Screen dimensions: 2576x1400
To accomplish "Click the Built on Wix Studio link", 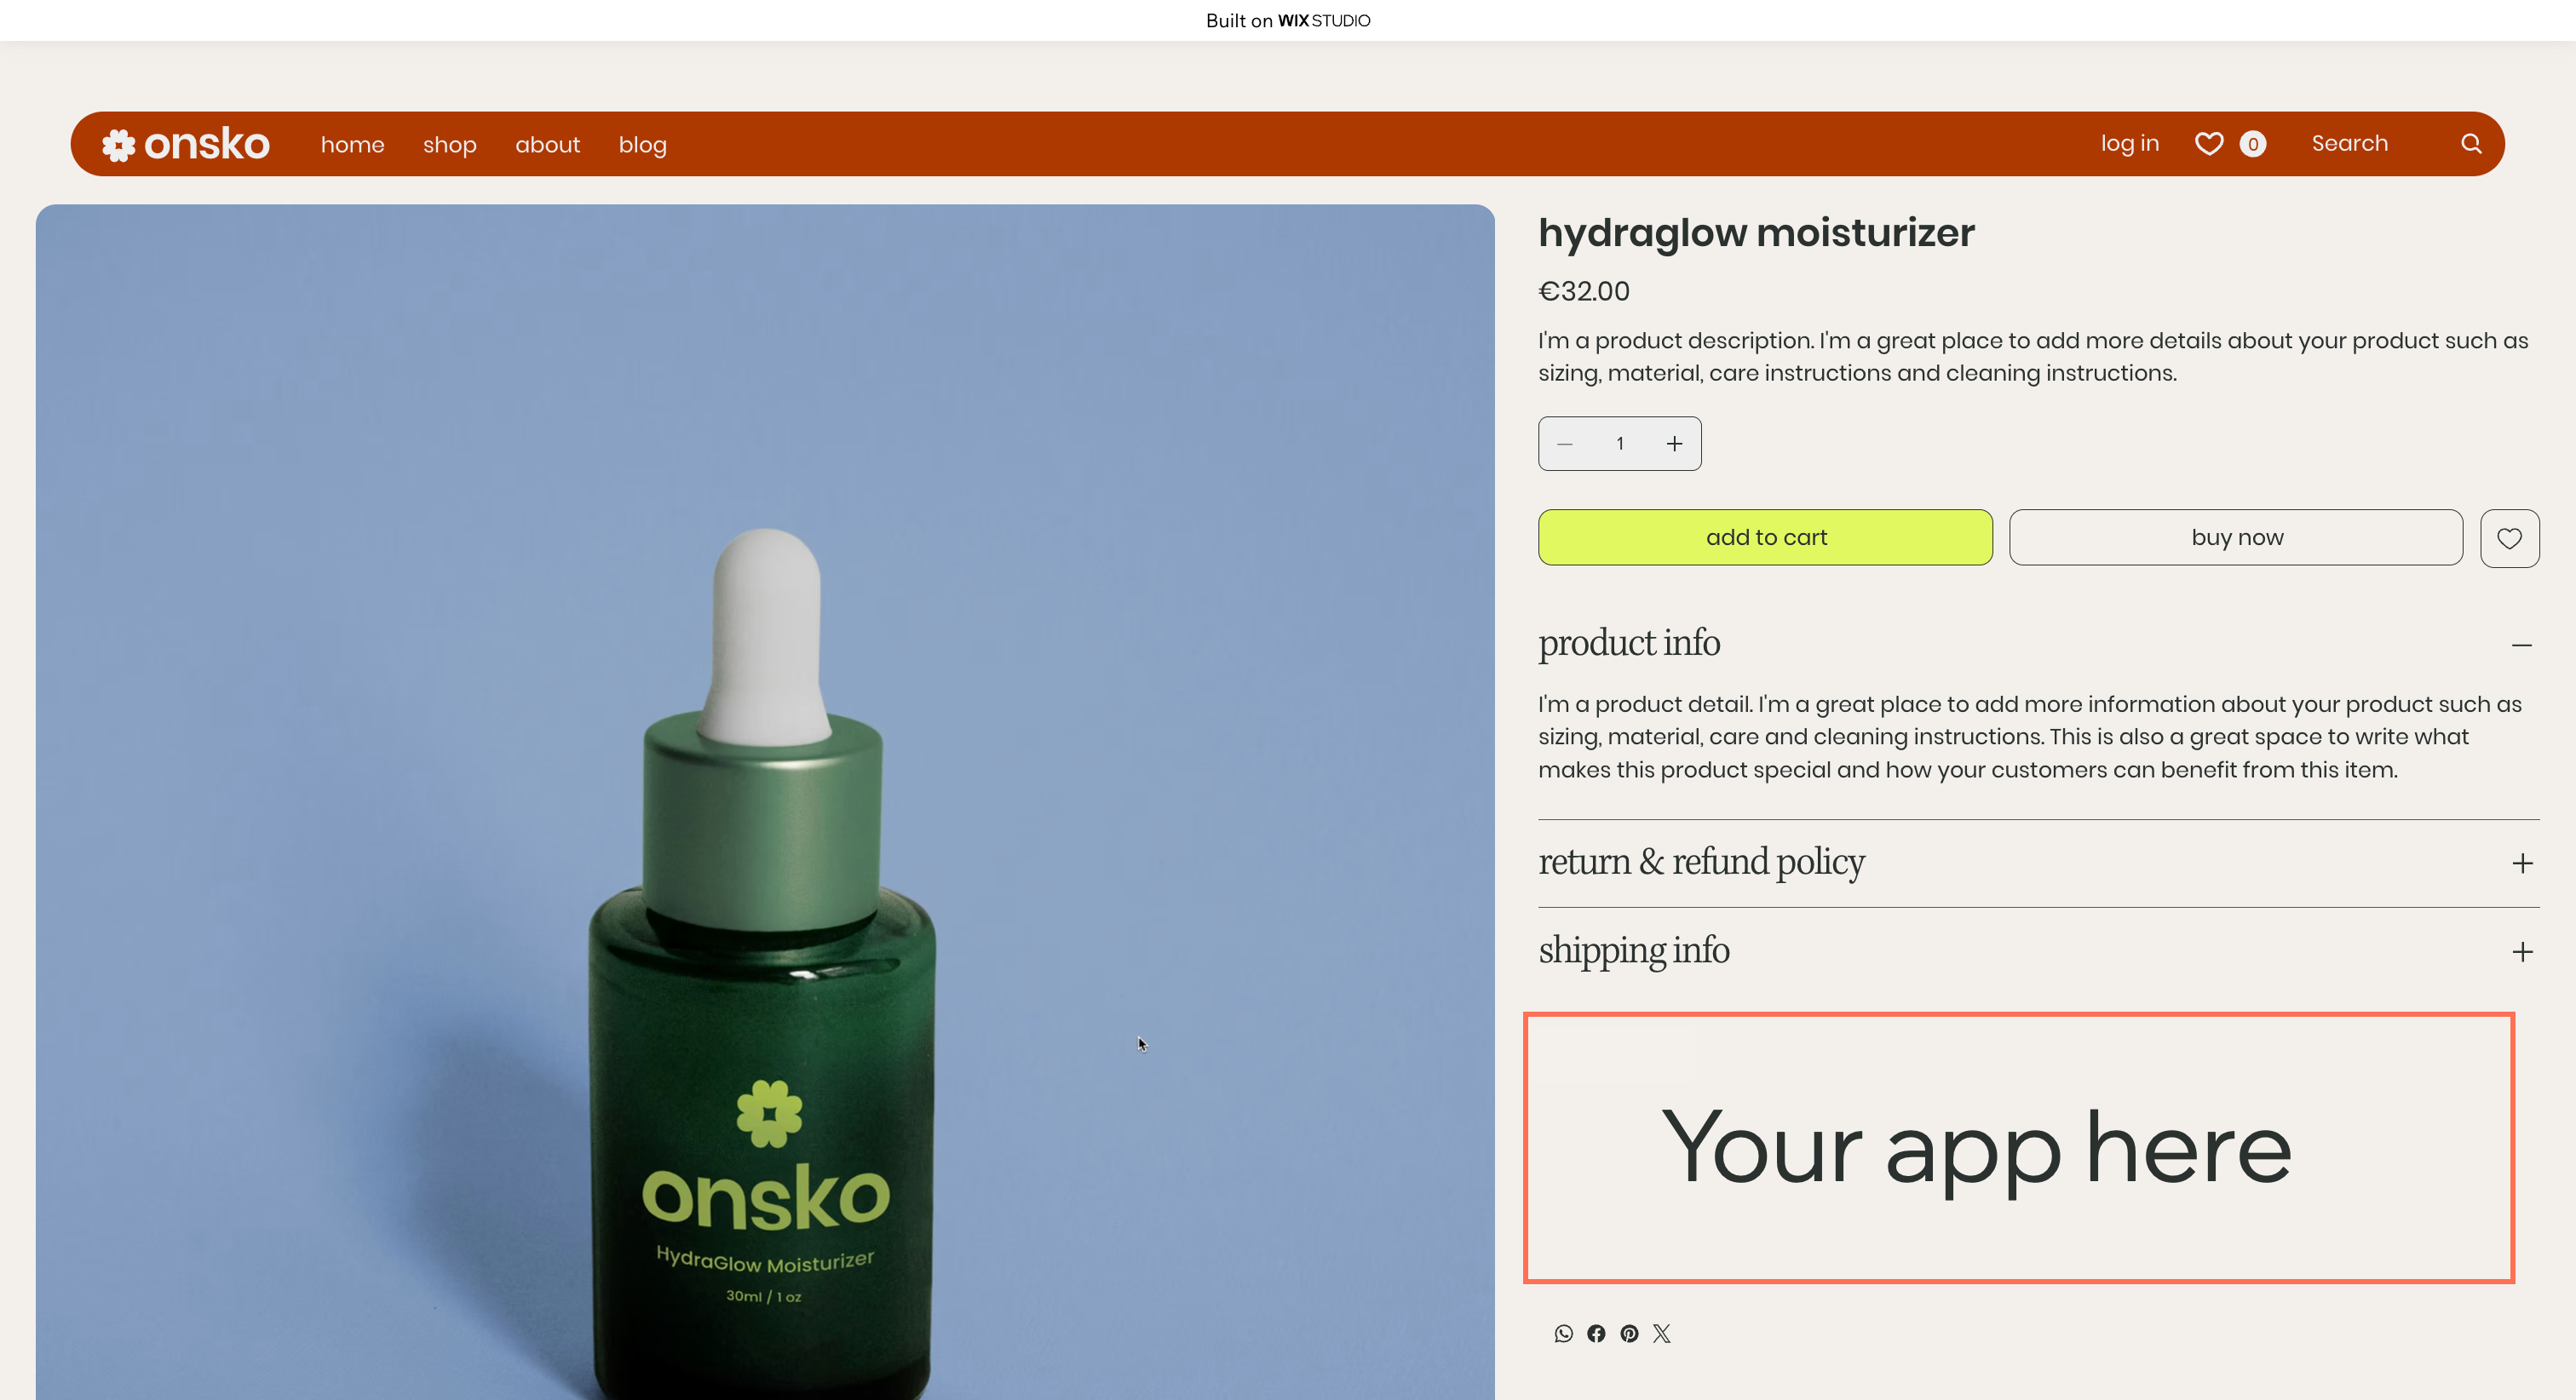I will 1287,20.
